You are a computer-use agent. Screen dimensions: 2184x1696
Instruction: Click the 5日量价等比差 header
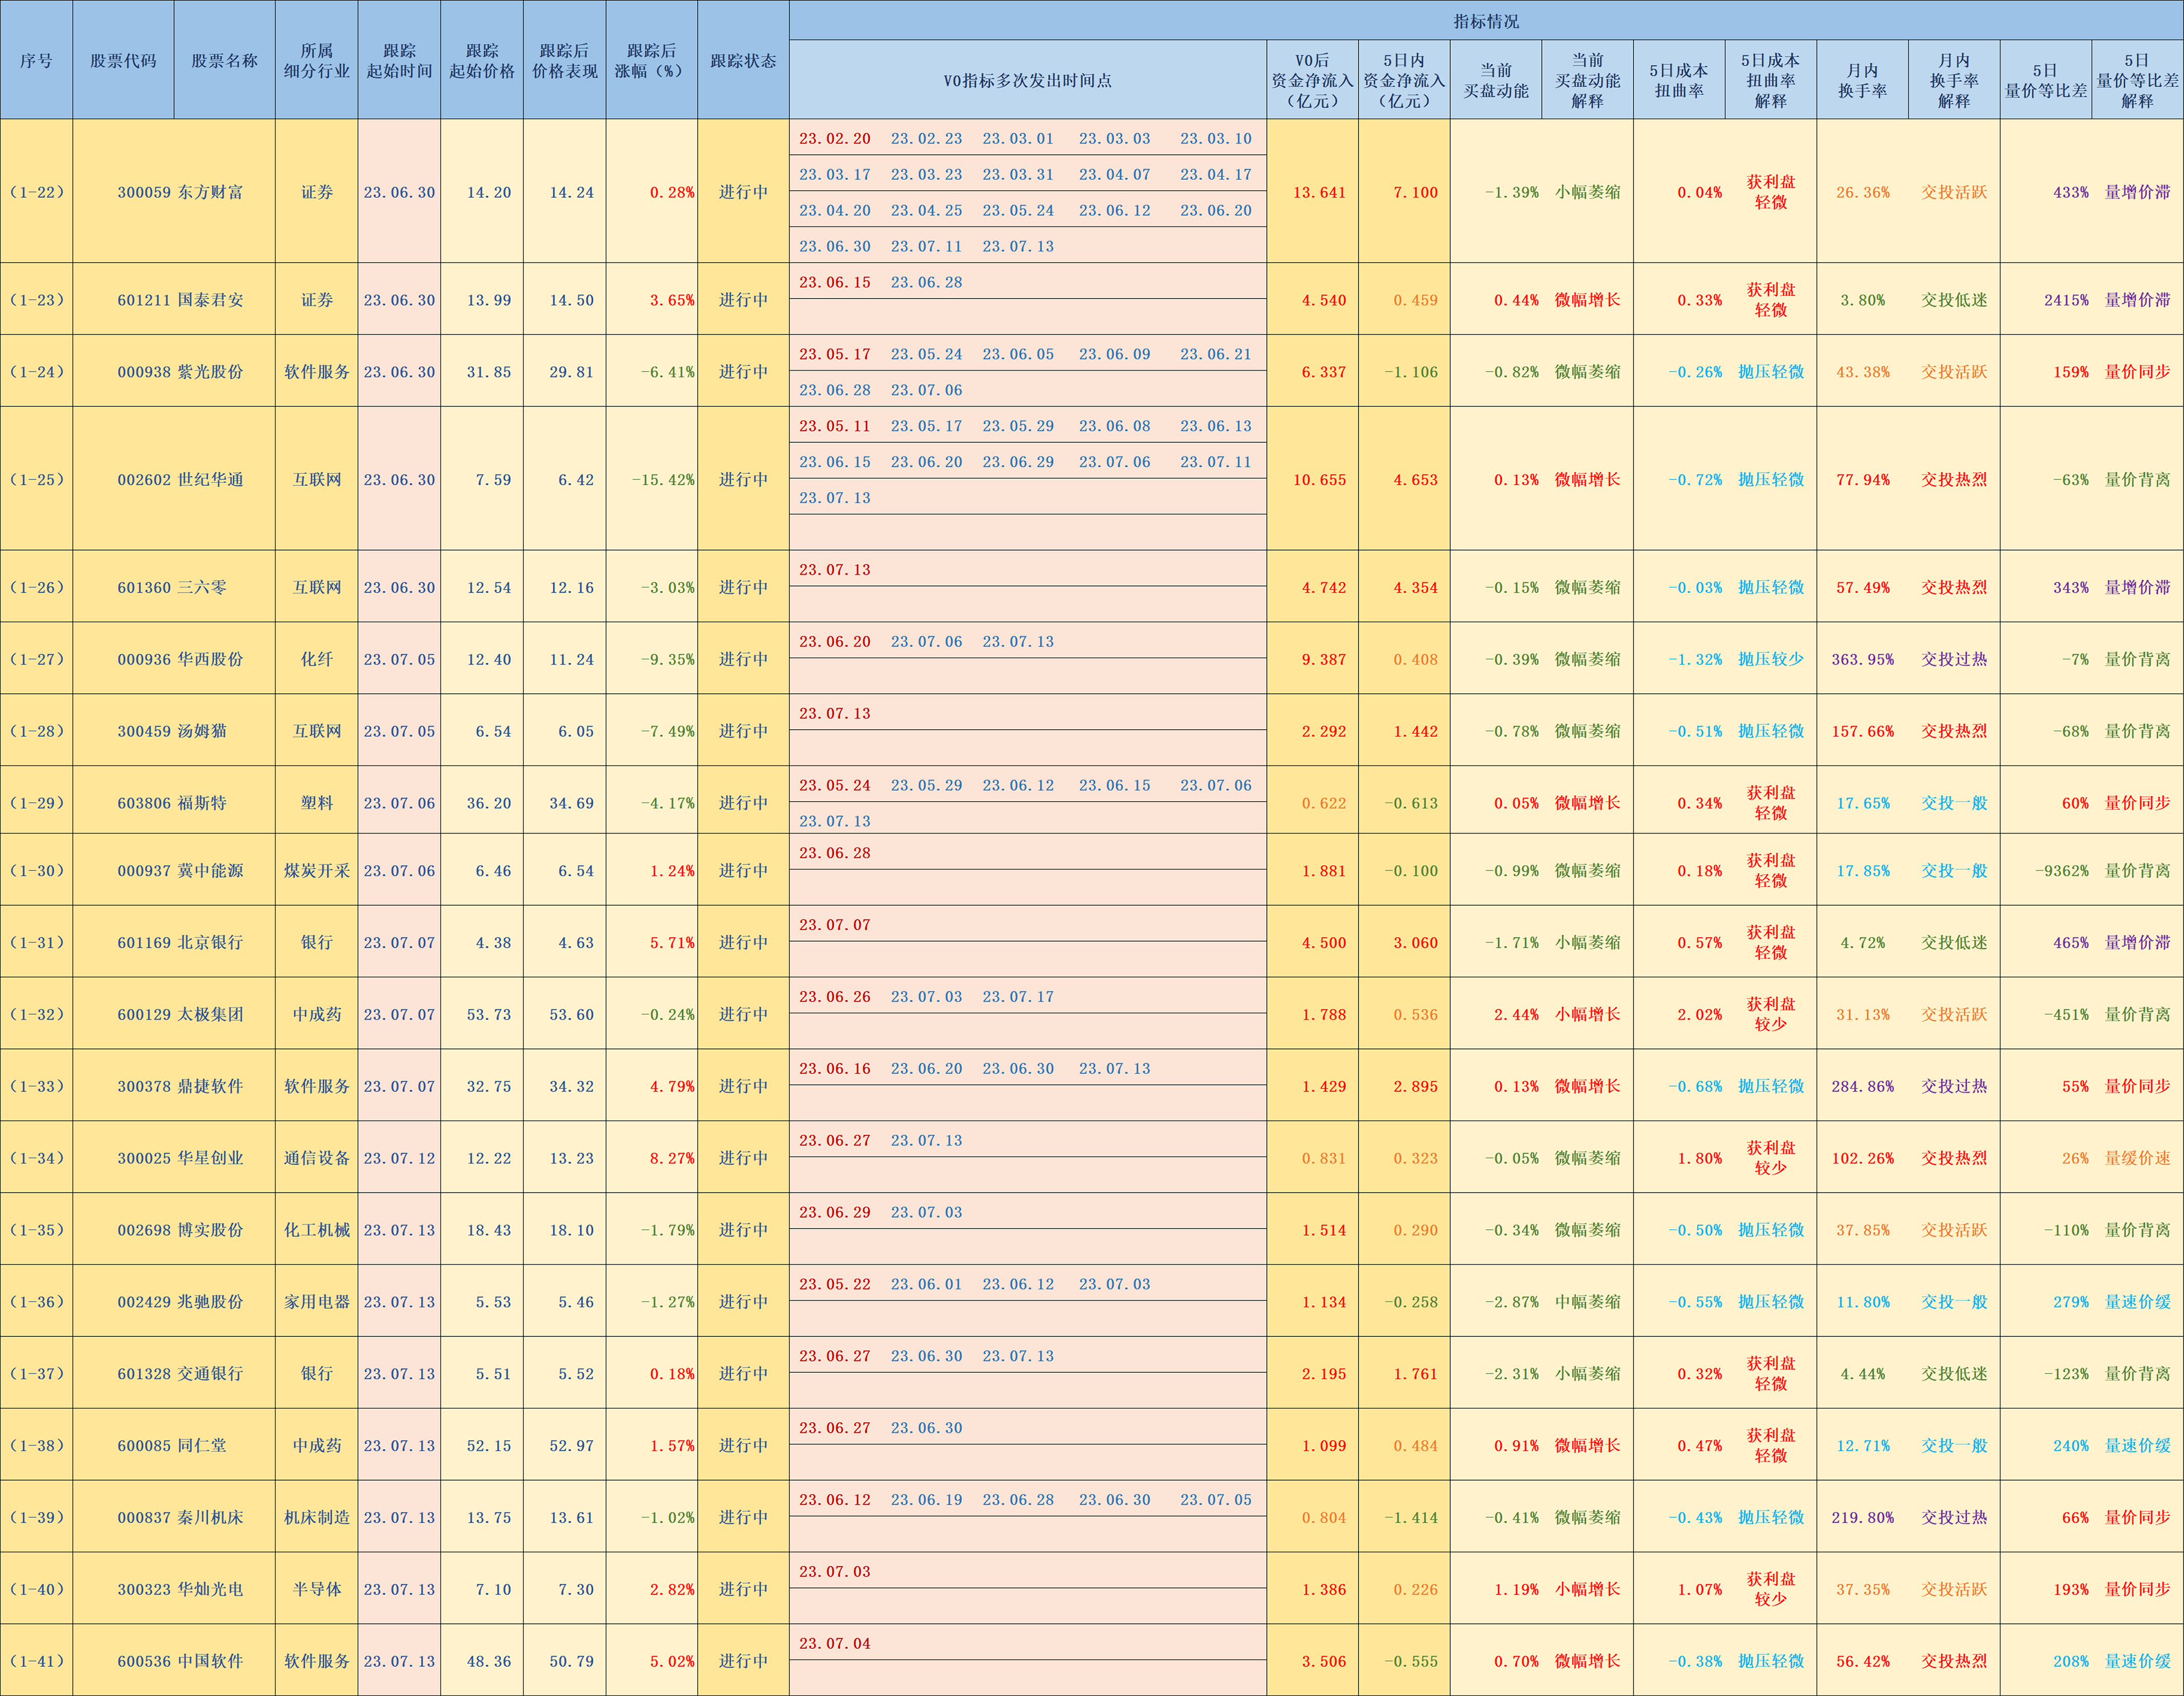(x=2045, y=80)
